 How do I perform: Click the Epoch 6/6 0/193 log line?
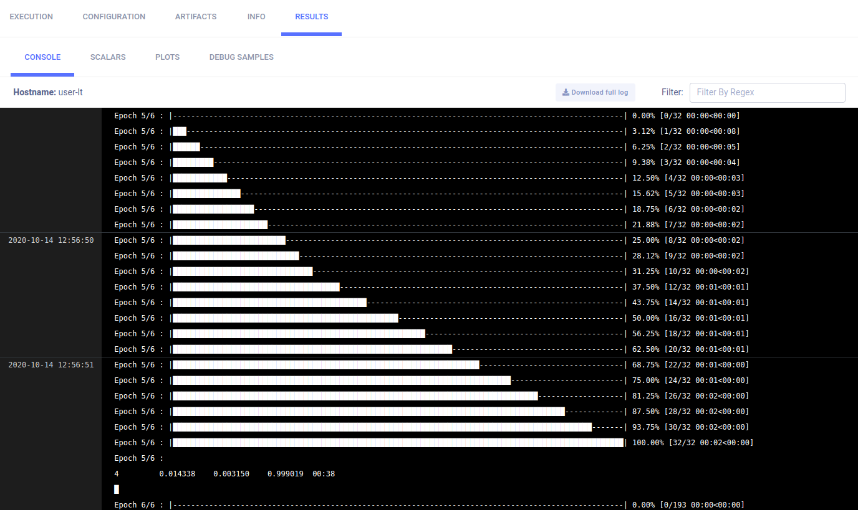[429, 504]
